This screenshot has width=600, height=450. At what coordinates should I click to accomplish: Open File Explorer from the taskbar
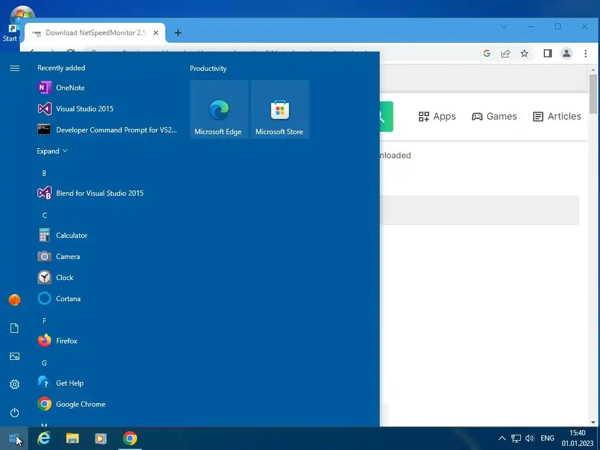click(72, 438)
